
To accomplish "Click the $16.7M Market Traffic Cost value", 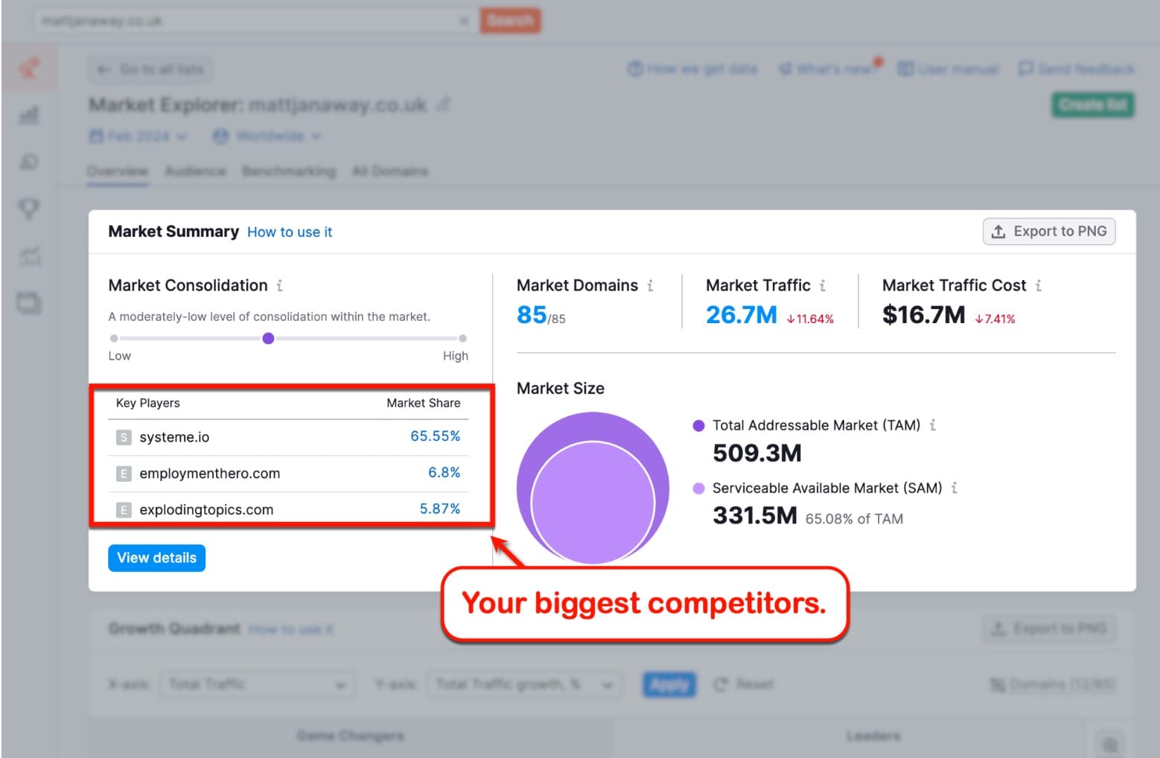I will [x=924, y=315].
